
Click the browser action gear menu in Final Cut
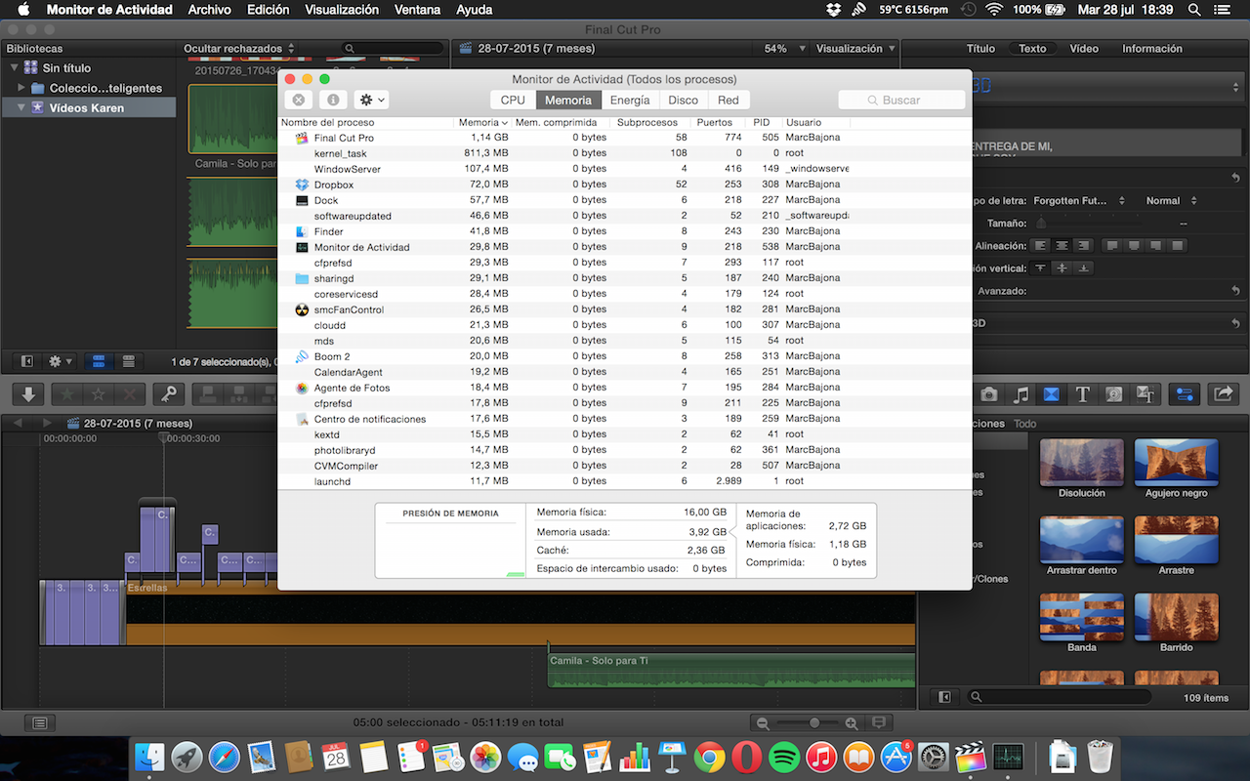(x=61, y=361)
